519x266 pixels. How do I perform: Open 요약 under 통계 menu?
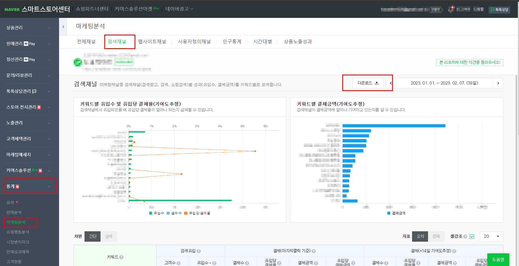10,203
